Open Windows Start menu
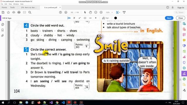 click(3, 102)
